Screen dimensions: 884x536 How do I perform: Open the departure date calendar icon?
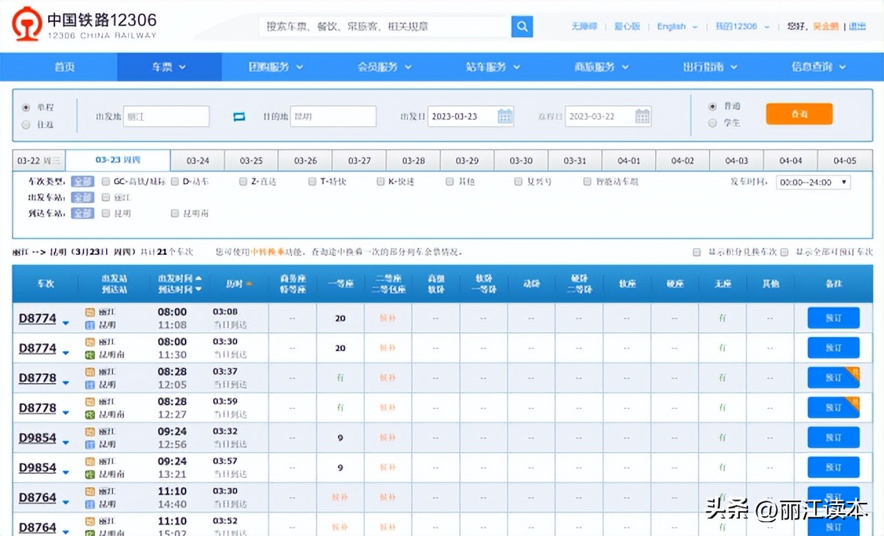coord(505,116)
